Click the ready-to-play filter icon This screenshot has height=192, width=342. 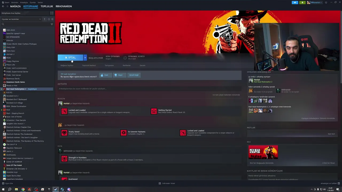52,19
